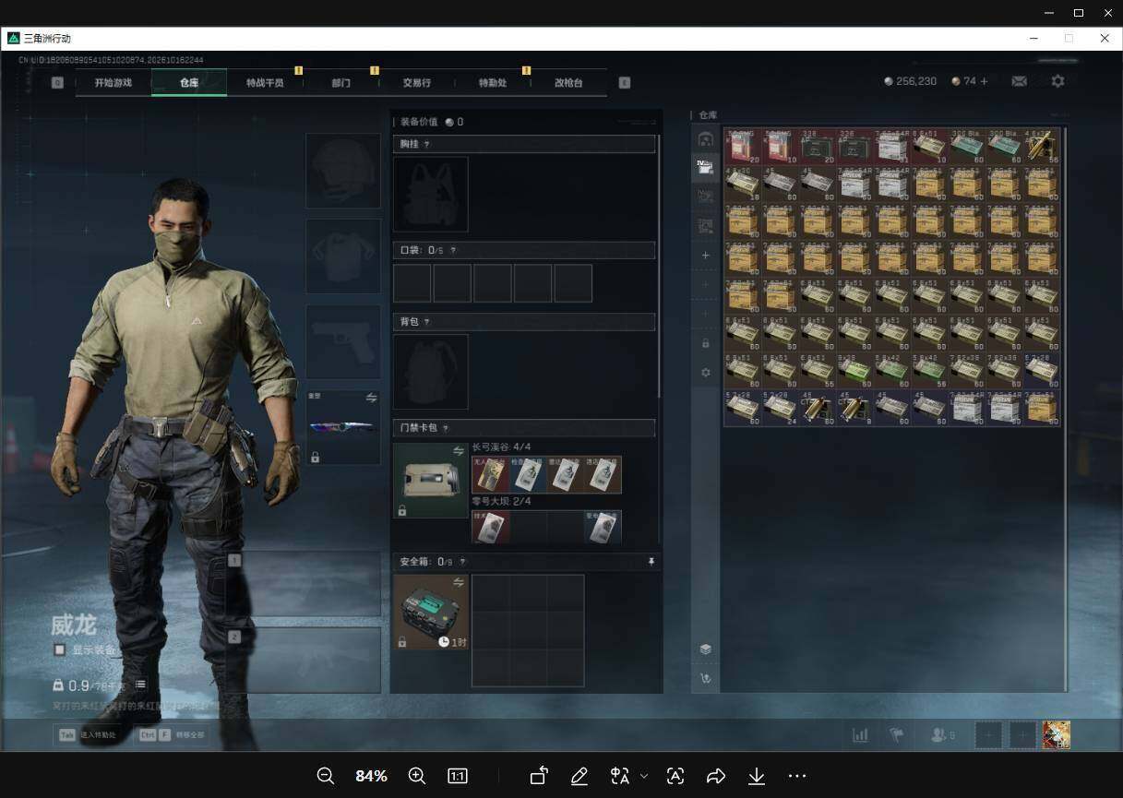Click the stash sort icon at sidebar bottom
Image resolution: width=1123 pixels, height=798 pixels.
coord(706,679)
